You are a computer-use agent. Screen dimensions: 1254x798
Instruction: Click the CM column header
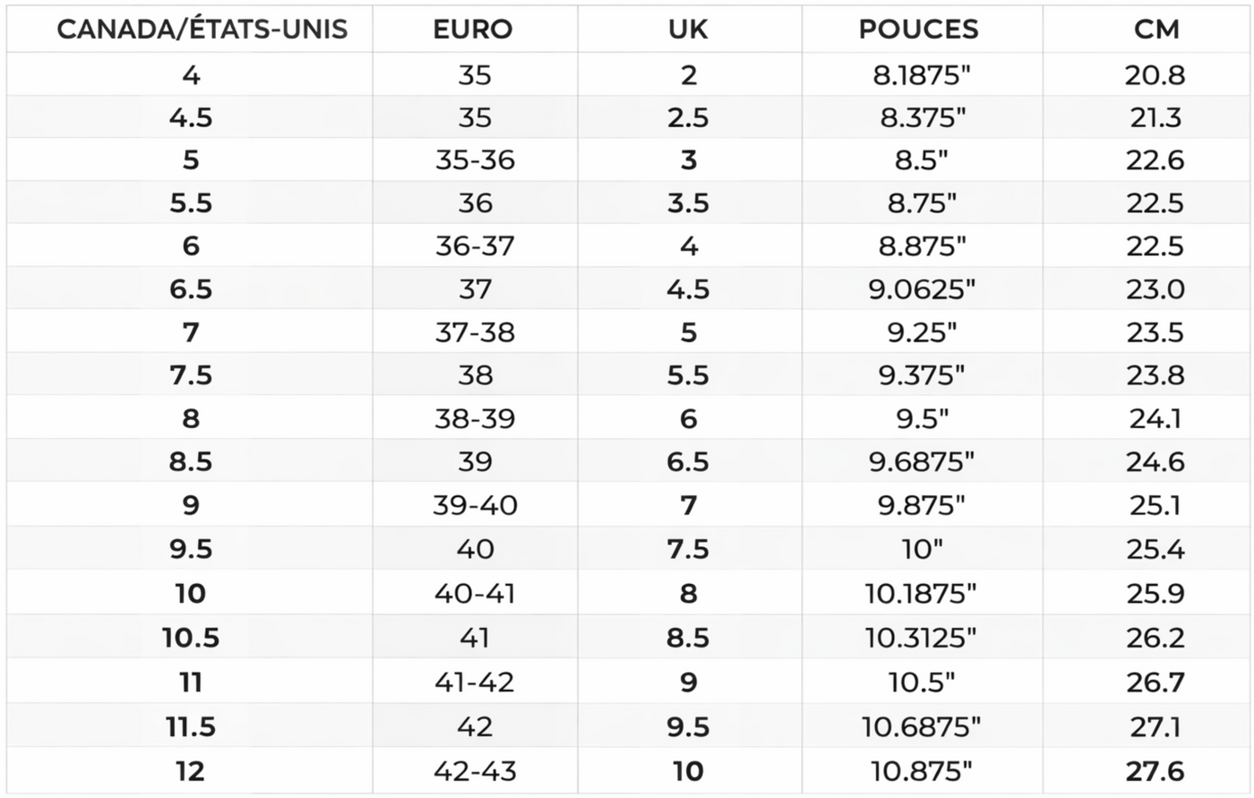1156,30
